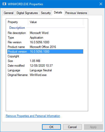Close the Properties dialog
This screenshot has height=132, width=105.
(x=101, y=4)
